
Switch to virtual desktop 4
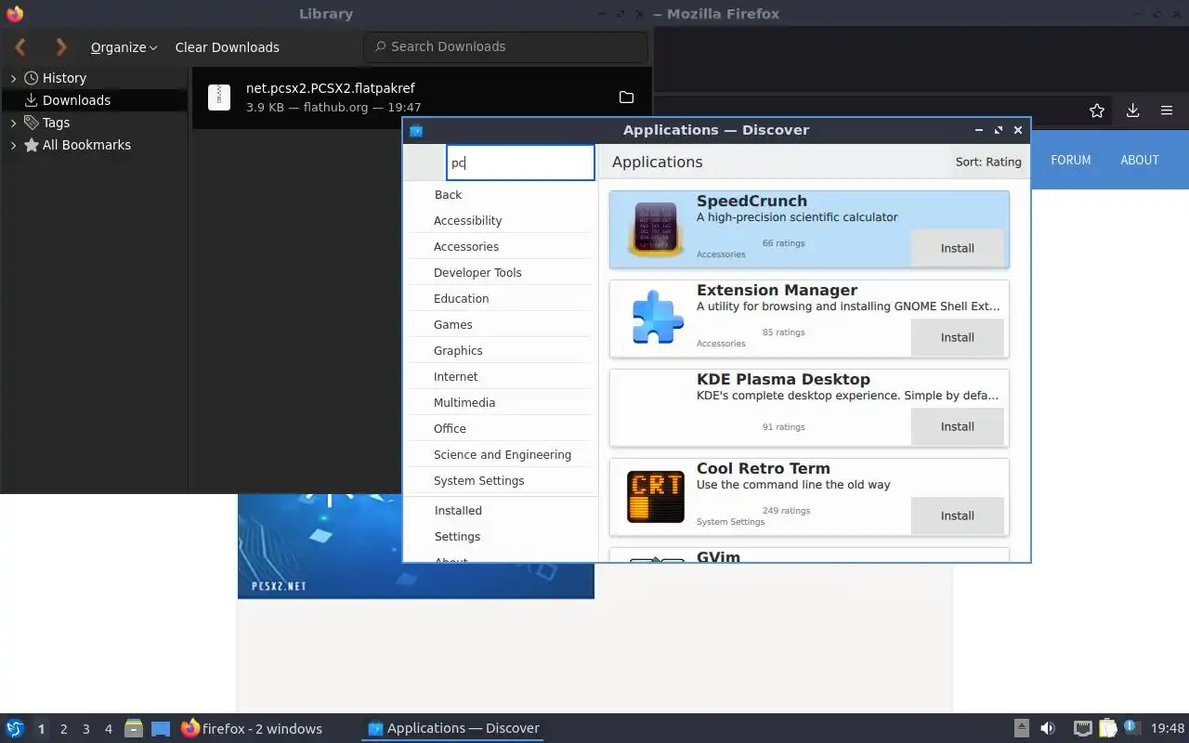108,729
